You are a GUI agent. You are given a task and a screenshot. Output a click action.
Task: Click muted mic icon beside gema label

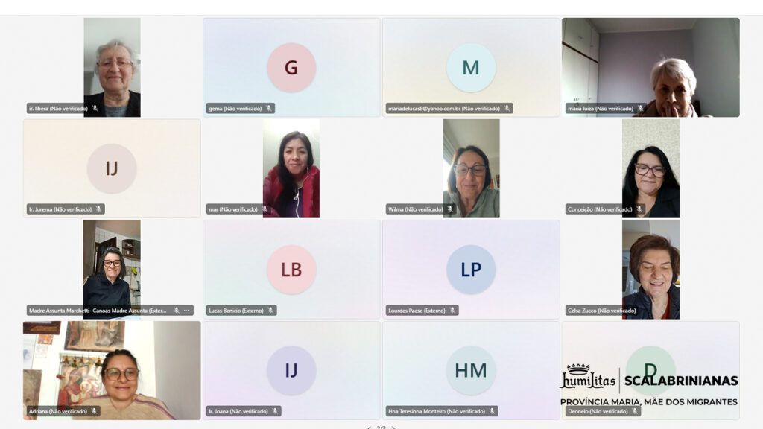[268, 109]
